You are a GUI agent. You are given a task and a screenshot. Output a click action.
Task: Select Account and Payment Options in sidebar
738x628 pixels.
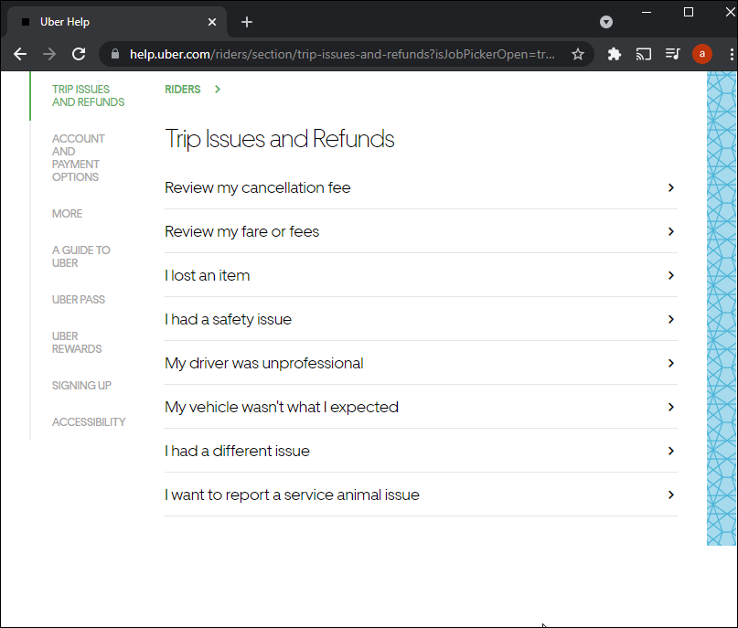click(78, 158)
